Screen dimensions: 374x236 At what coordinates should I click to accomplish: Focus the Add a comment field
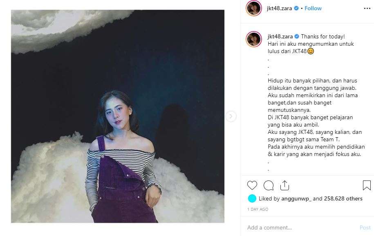click(x=302, y=228)
